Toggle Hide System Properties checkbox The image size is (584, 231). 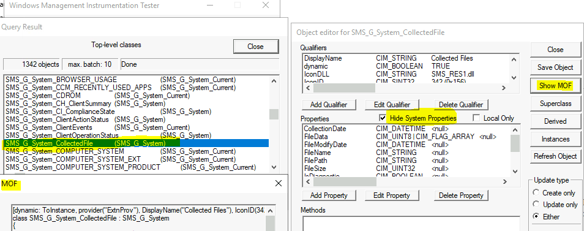pos(383,118)
